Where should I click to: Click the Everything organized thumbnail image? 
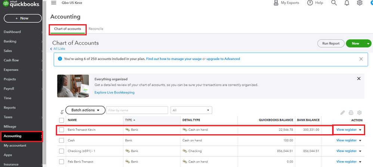[x=73, y=86]
